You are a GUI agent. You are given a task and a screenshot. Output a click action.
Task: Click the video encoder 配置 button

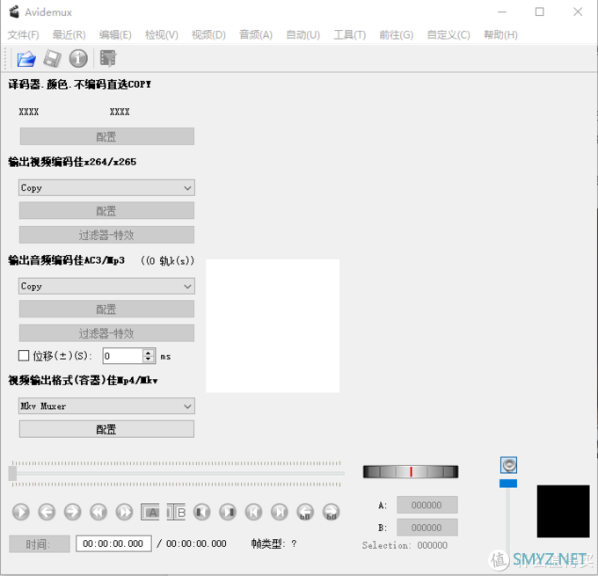tap(106, 210)
